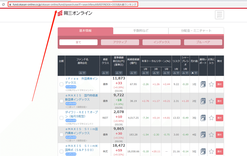Open the iFree 外国債券インデックス fund link
The image size is (247, 156).
82,81
